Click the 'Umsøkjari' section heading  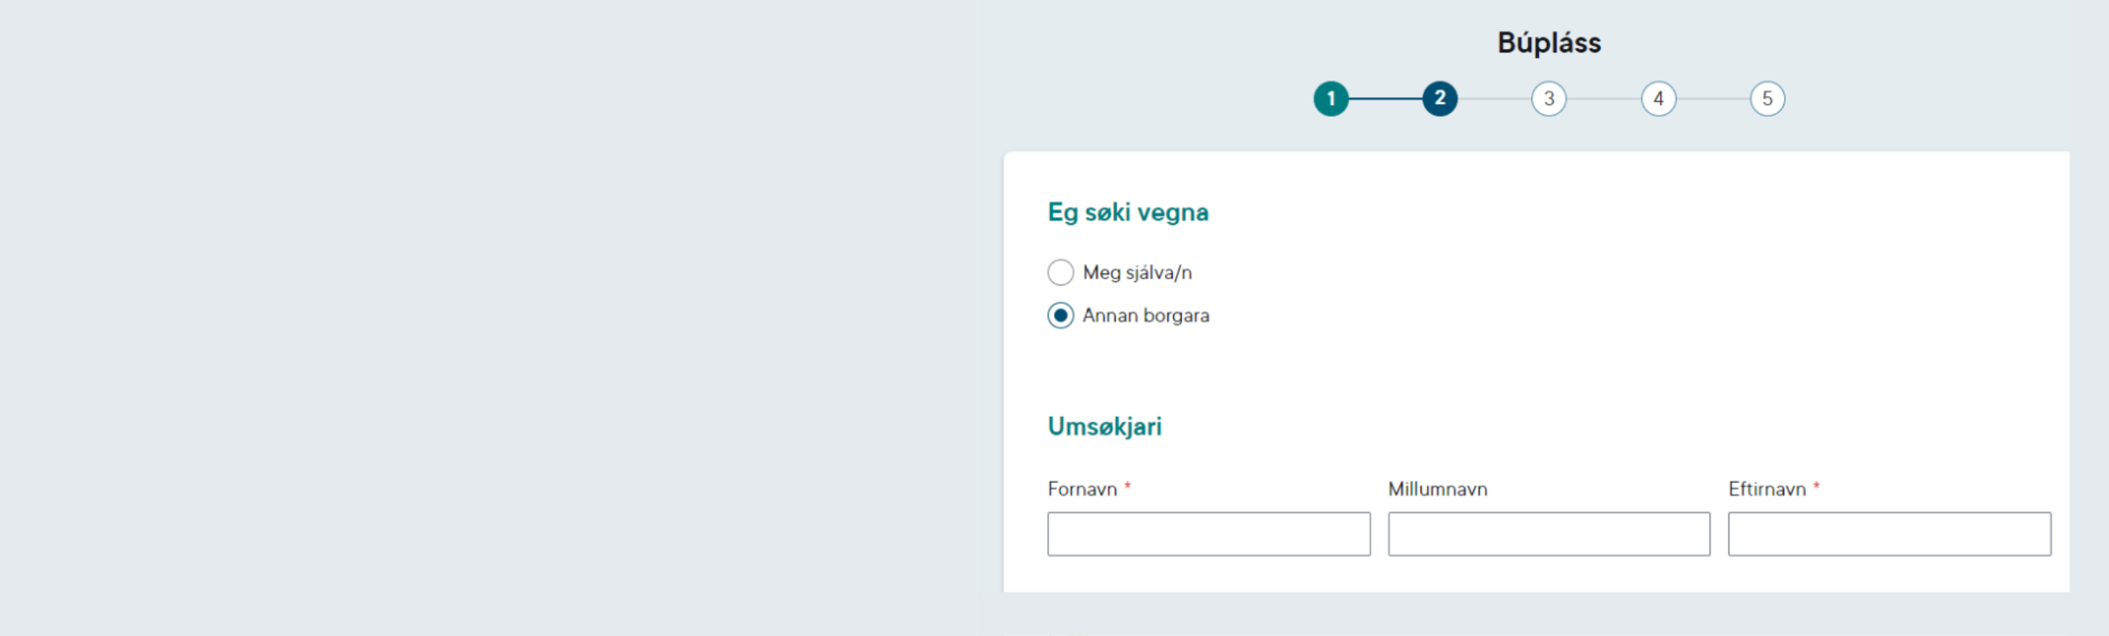(1104, 426)
